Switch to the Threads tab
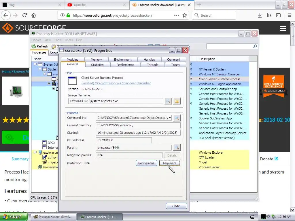Viewport: 295px width, 221px height. [x=153, y=65]
